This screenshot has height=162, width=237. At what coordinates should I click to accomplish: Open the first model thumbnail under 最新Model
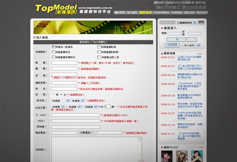pos(167,156)
